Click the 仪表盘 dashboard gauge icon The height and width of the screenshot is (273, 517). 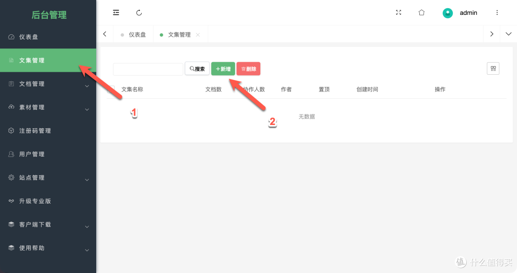click(x=11, y=37)
